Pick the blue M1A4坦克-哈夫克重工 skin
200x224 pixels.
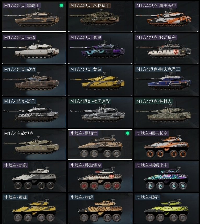tap(166, 81)
